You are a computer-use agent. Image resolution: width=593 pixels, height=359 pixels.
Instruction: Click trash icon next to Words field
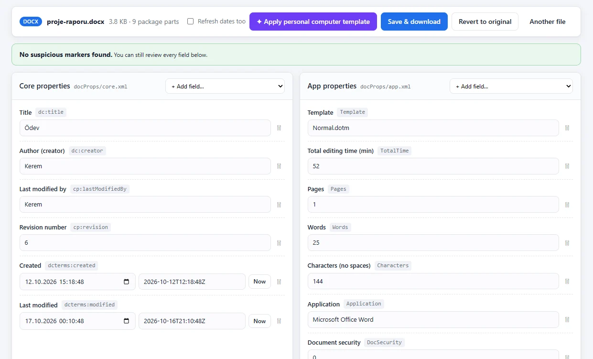pos(567,243)
